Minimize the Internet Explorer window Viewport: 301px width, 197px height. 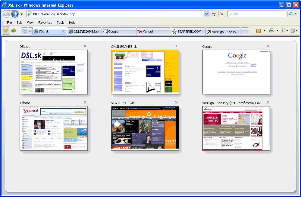pyautogui.click(x=282, y=5)
